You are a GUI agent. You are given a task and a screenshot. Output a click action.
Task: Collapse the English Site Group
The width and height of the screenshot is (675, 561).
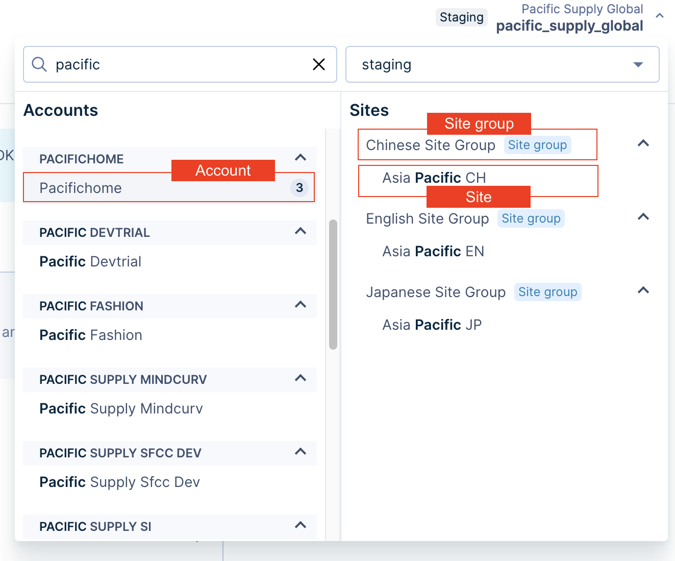pos(643,217)
